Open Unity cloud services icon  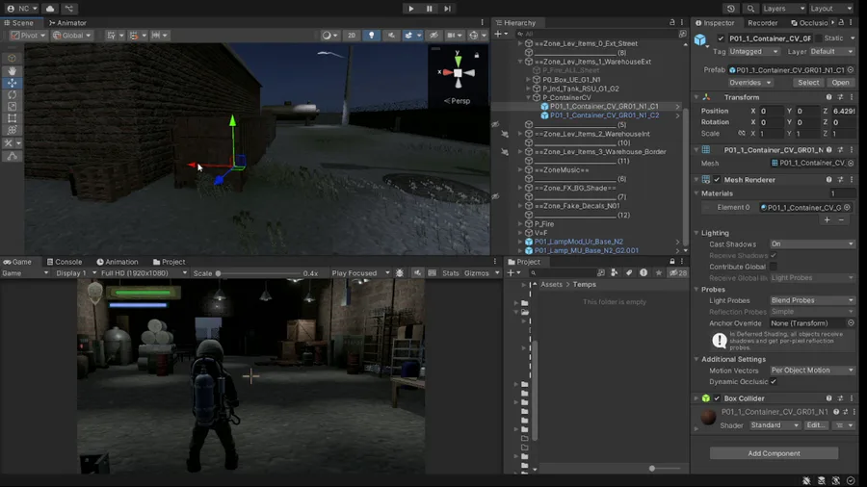tap(50, 9)
